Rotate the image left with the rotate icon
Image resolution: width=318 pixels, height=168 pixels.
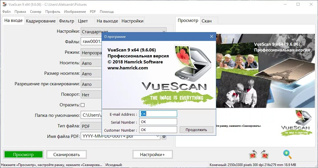(x=253, y=154)
